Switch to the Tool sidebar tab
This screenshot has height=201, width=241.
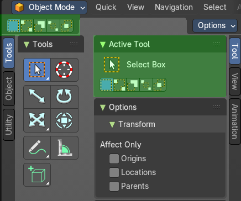click(235, 51)
